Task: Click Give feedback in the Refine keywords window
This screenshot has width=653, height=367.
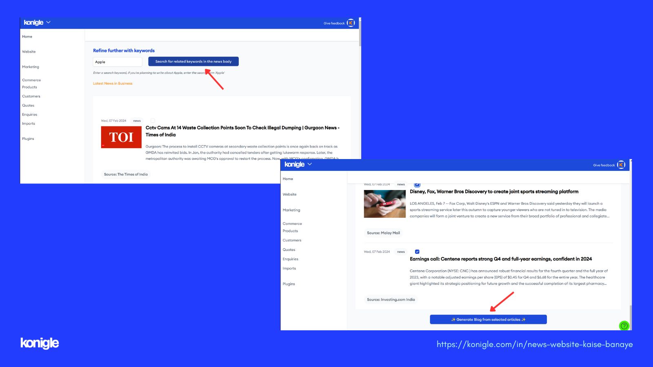Action: tap(334, 23)
